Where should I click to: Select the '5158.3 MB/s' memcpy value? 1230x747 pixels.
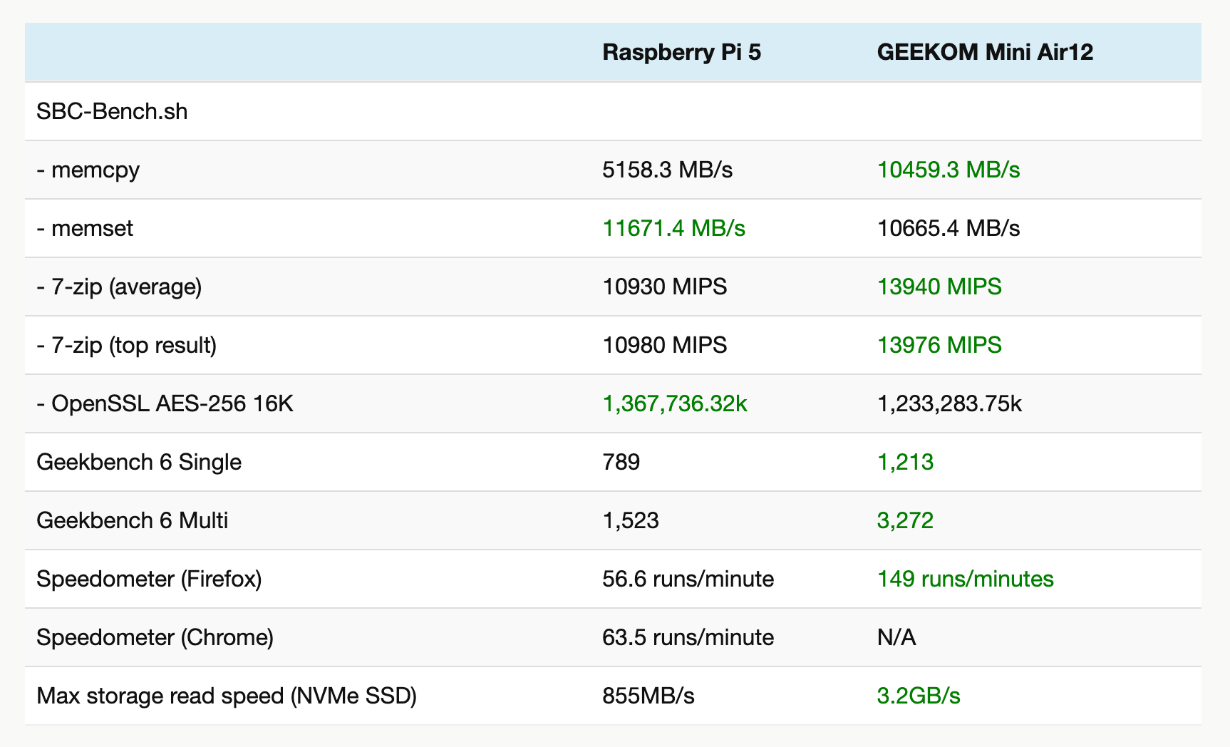tap(667, 170)
